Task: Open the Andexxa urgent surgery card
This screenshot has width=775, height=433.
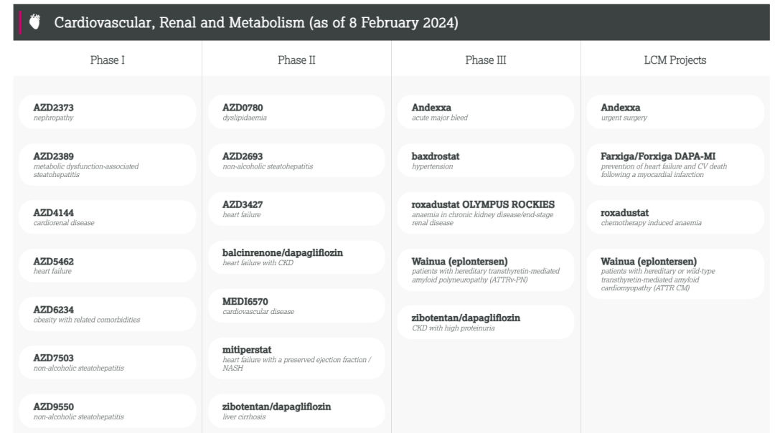Action: coord(675,112)
